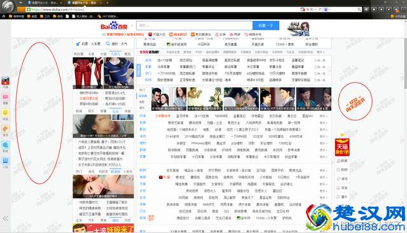Collapse the left sidebar with the double chevron
Screen dimensions: 407x233
click(6, 219)
